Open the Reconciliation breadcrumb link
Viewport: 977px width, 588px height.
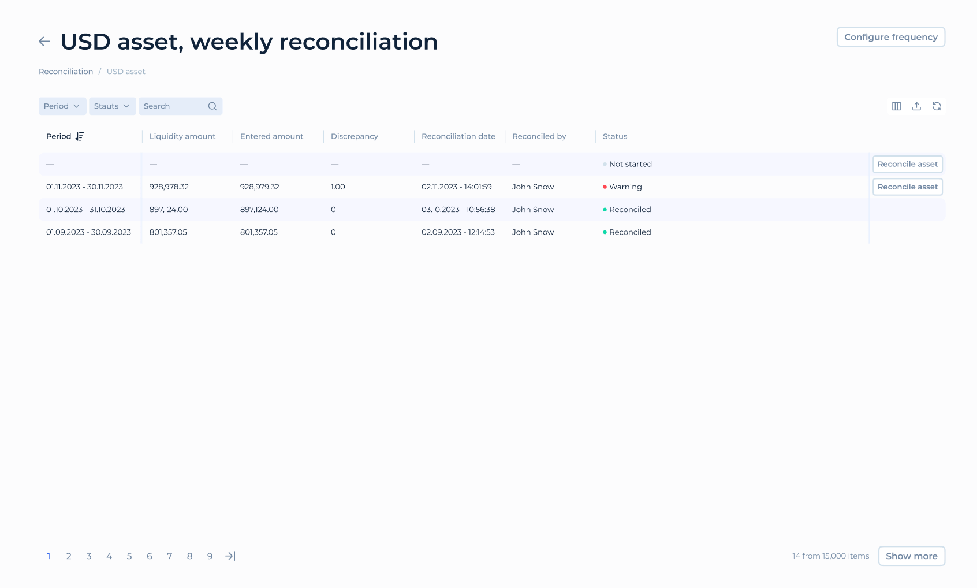tap(65, 71)
